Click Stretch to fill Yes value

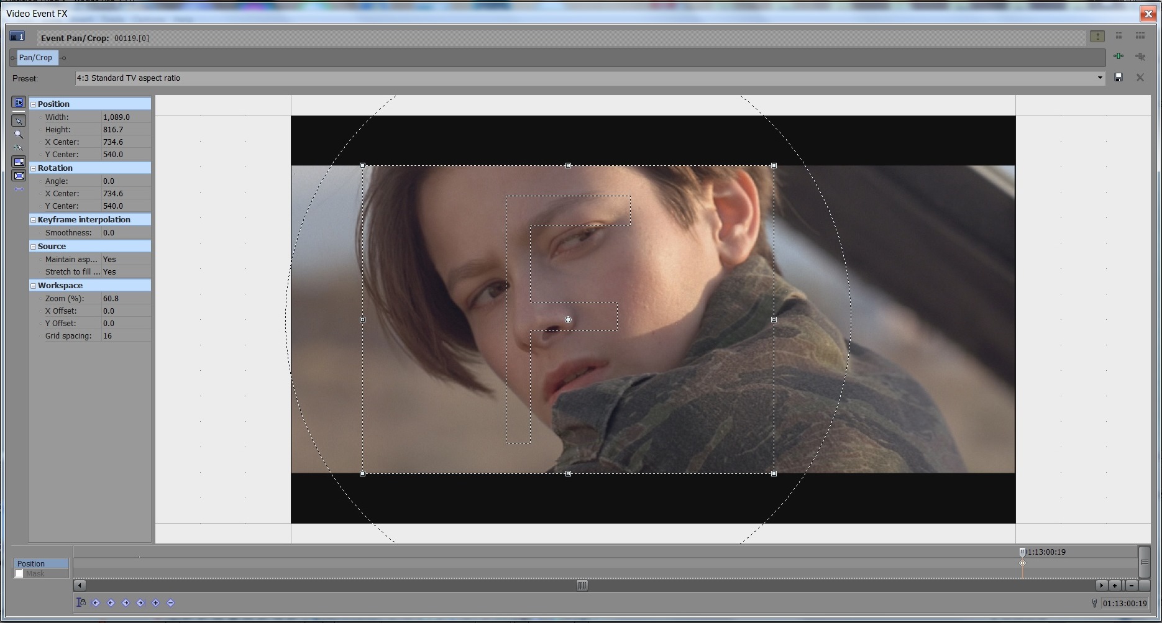(x=126, y=271)
